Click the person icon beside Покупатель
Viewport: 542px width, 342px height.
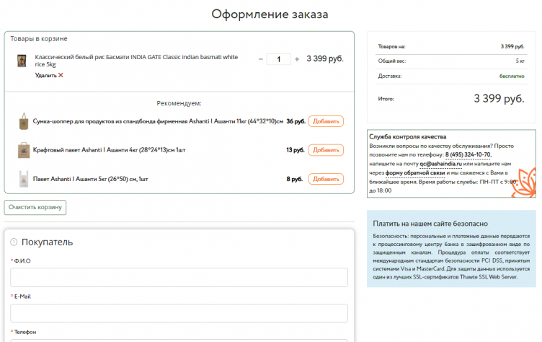pos(14,242)
